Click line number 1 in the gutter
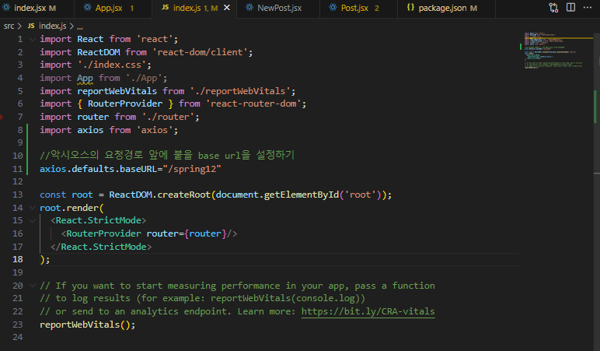600x351 pixels. click(x=20, y=39)
